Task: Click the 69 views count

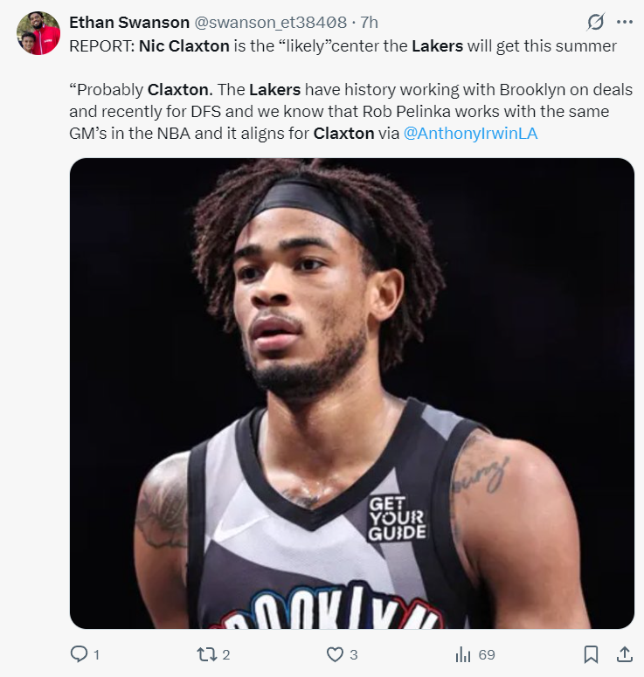Action: (x=487, y=654)
